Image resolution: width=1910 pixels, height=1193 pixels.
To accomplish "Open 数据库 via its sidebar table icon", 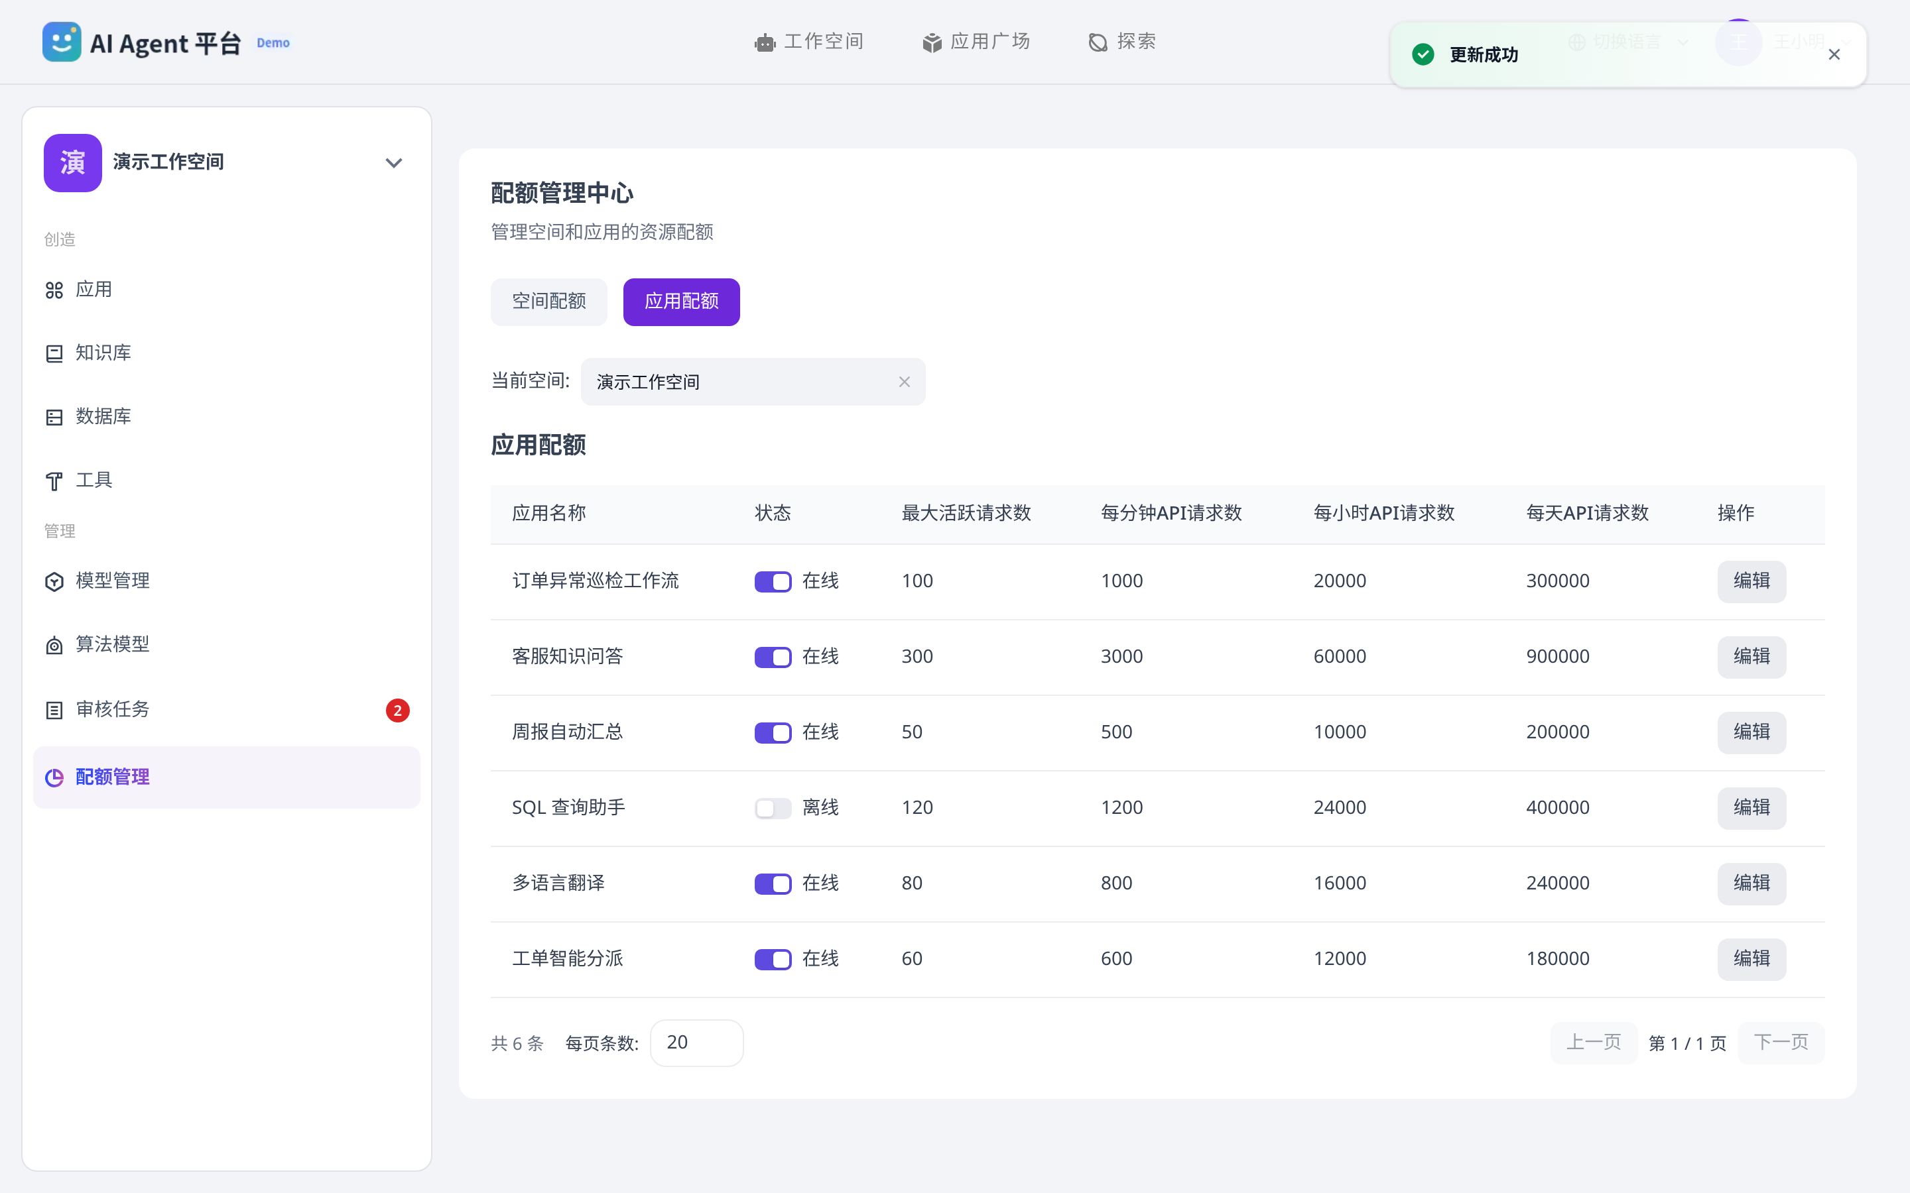I will 54,418.
